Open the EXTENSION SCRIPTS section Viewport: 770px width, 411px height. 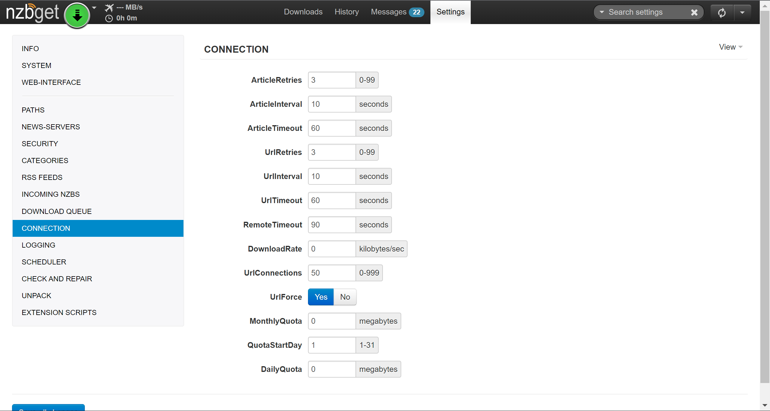[59, 313]
